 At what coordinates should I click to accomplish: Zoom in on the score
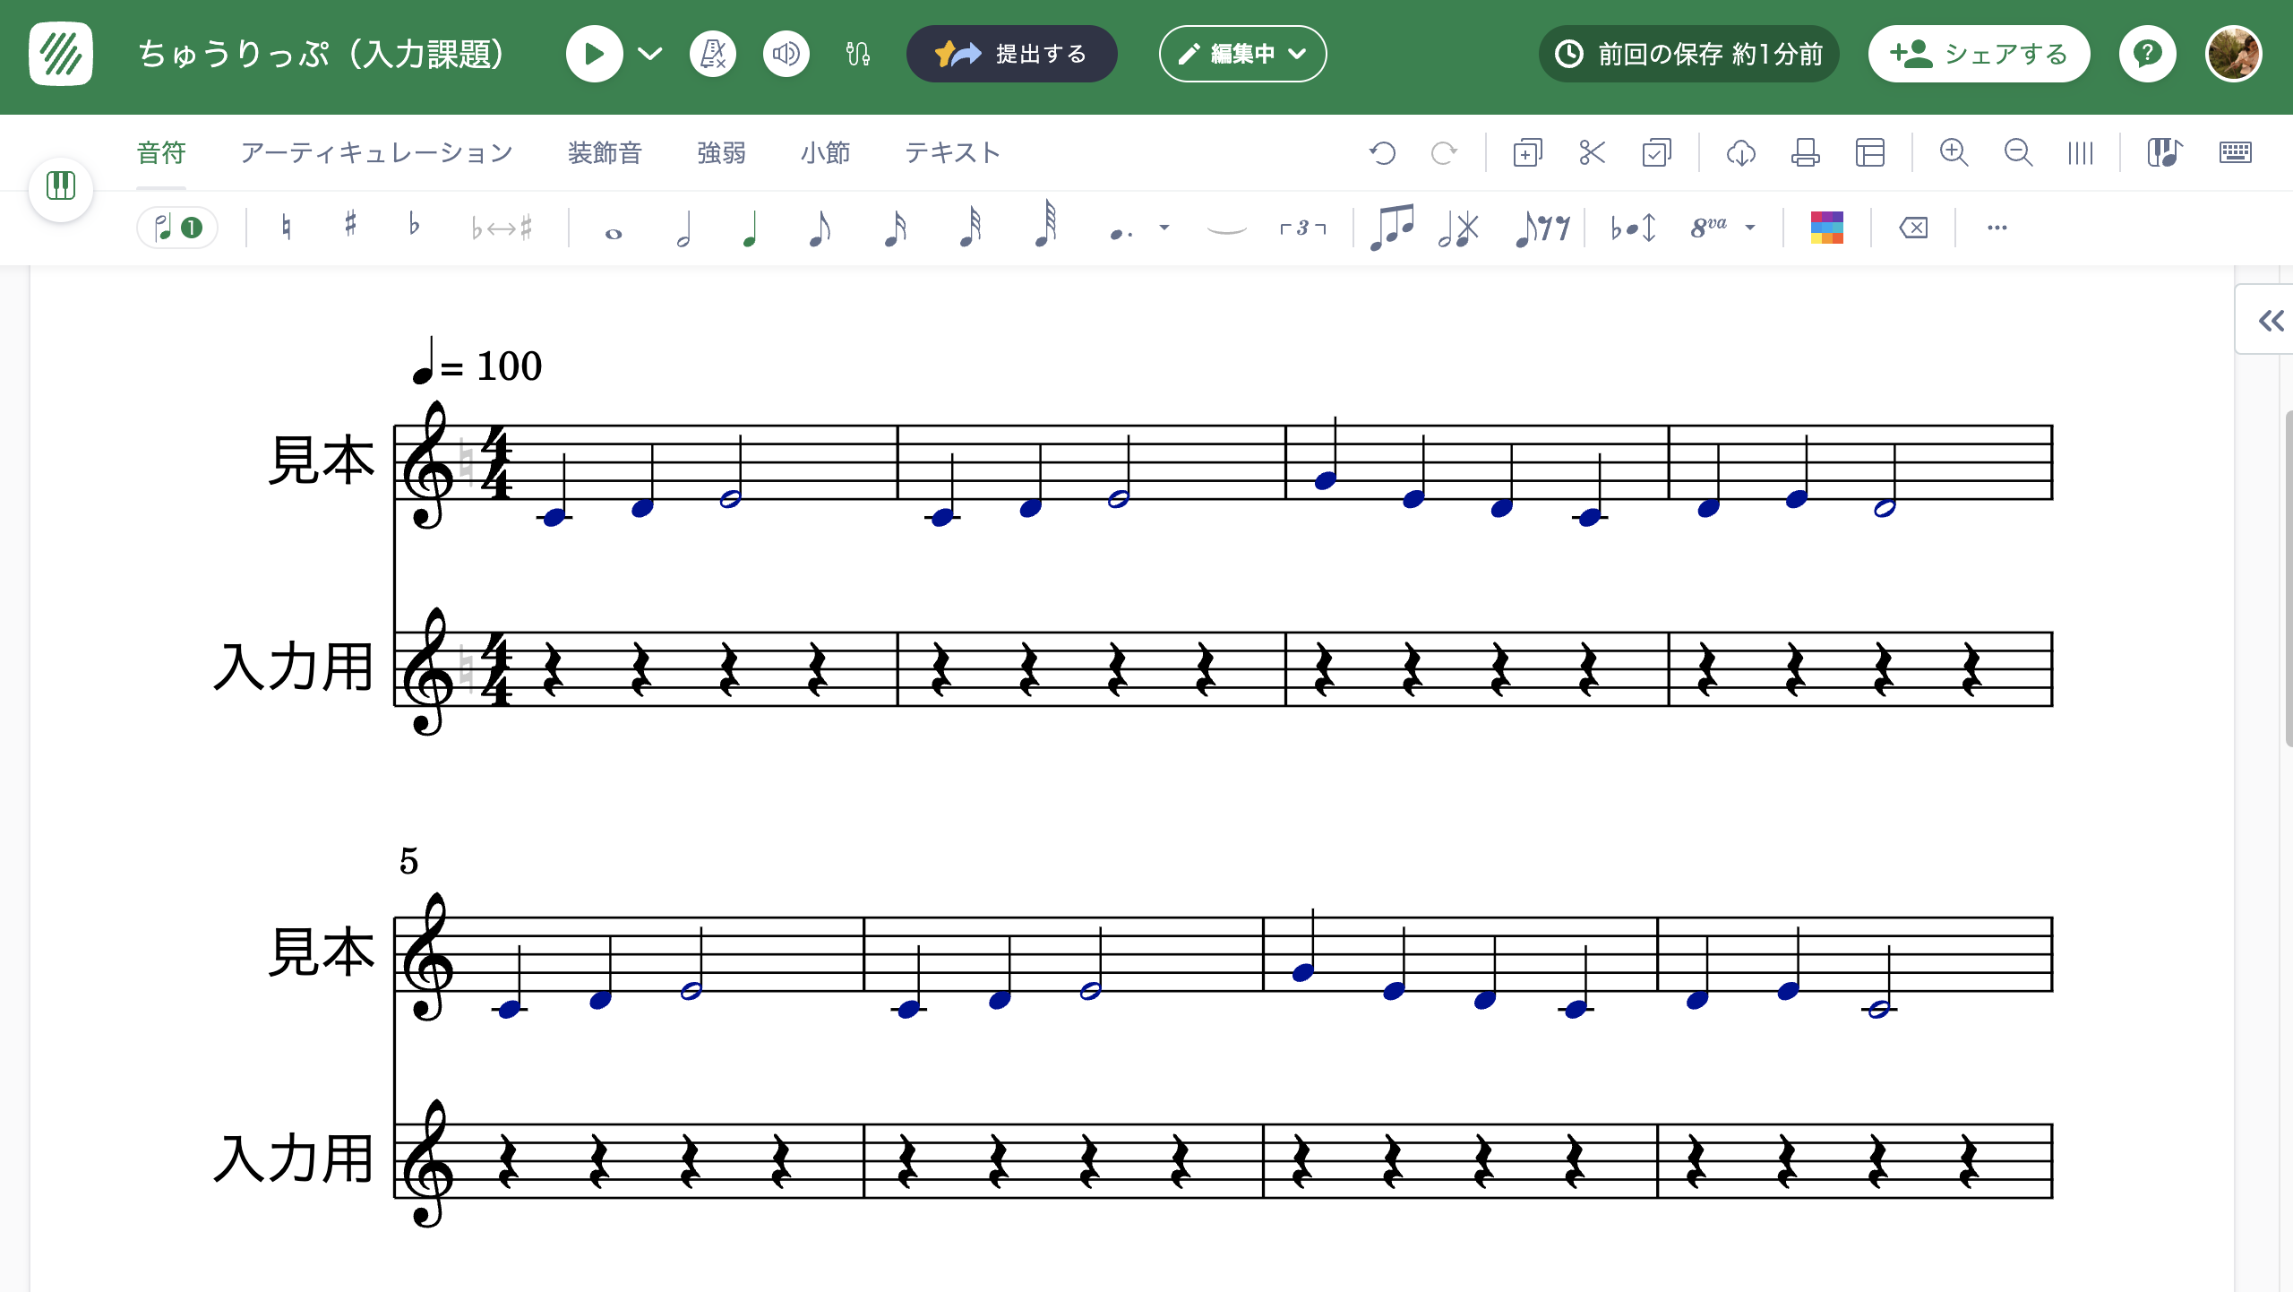[x=1954, y=153]
